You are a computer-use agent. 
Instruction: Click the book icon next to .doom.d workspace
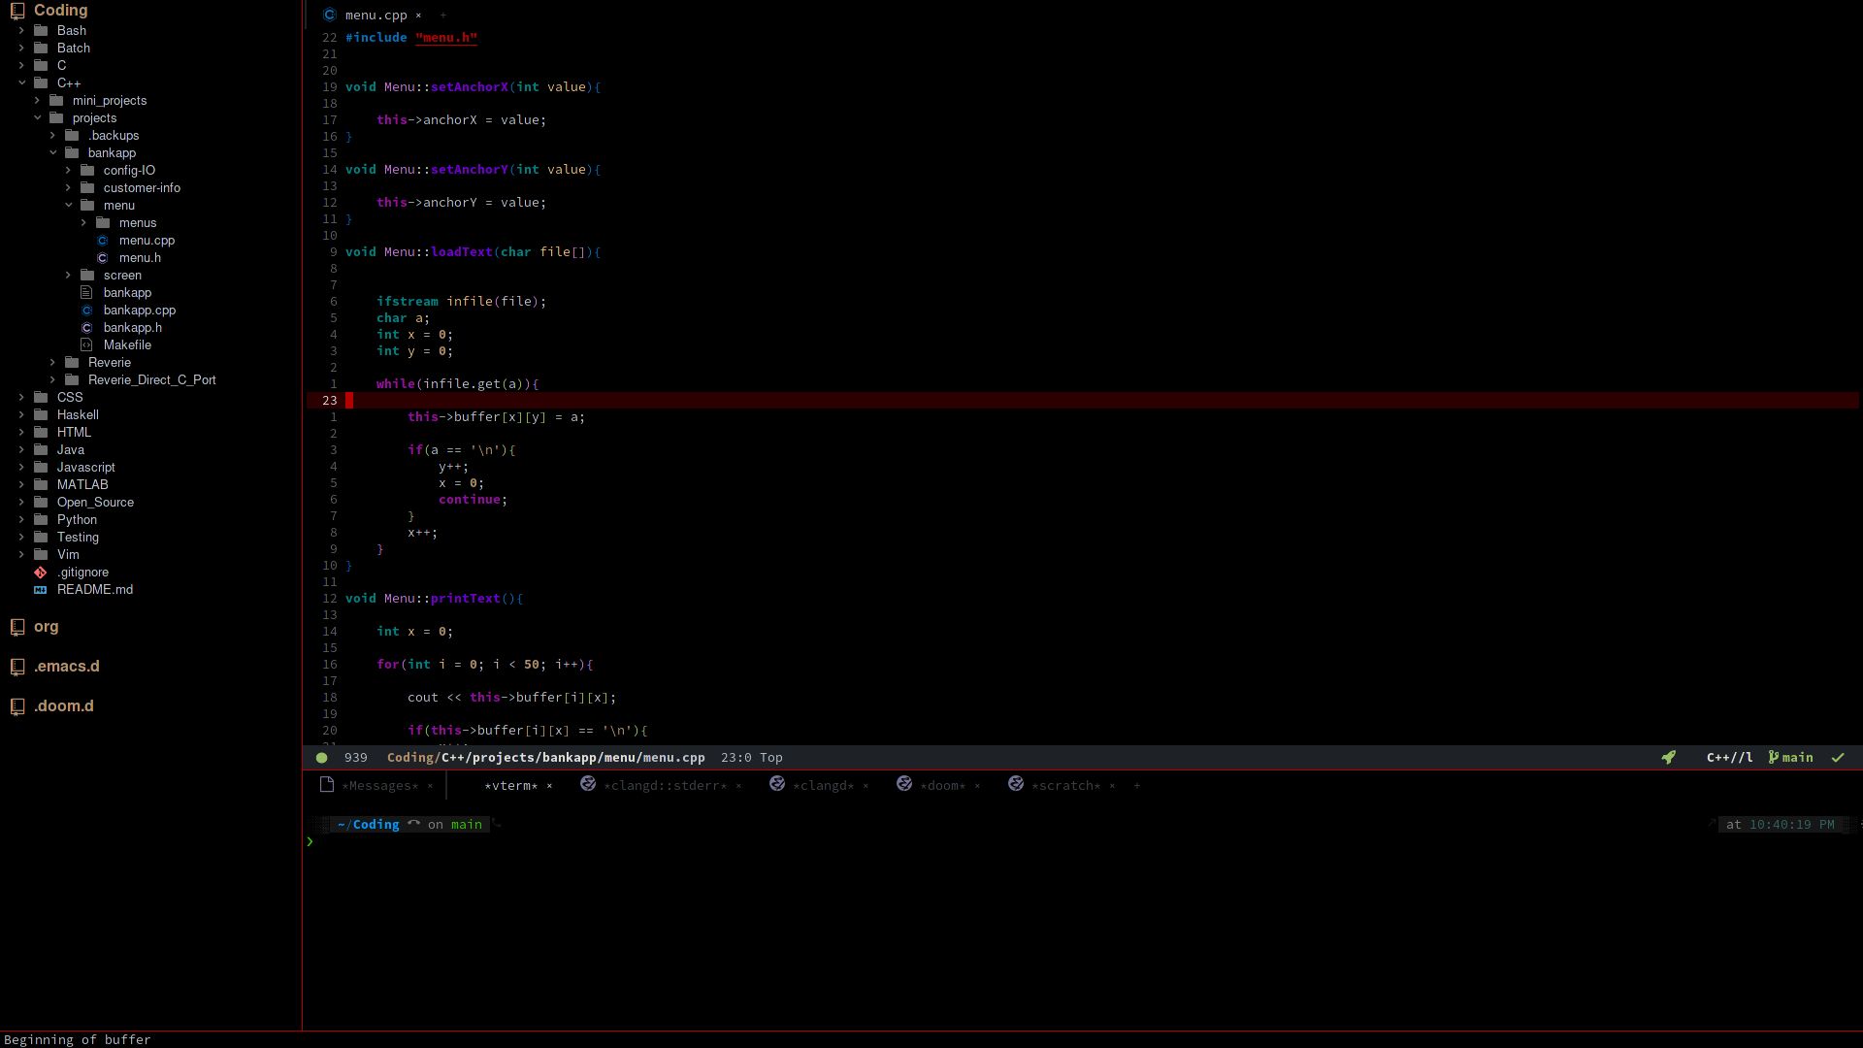coord(17,705)
